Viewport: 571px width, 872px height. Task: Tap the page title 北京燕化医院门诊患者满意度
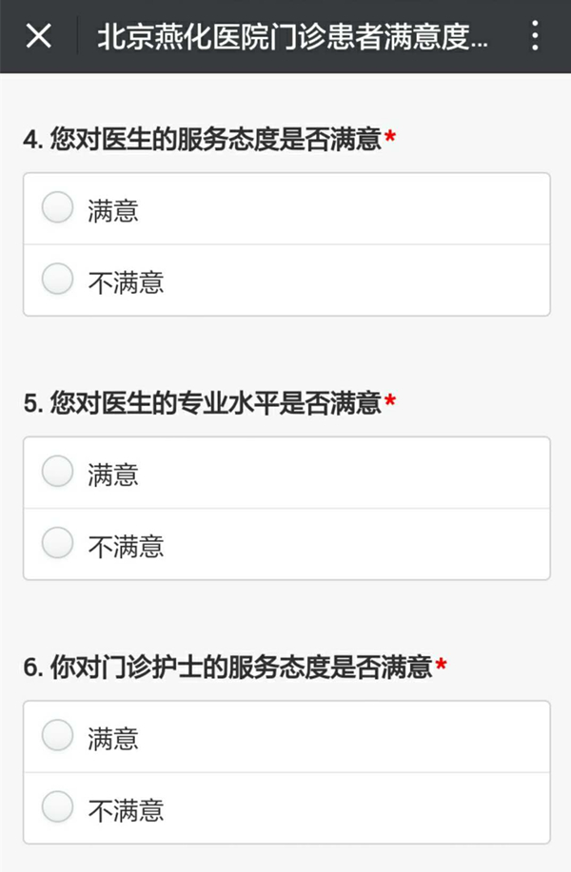coord(293,37)
